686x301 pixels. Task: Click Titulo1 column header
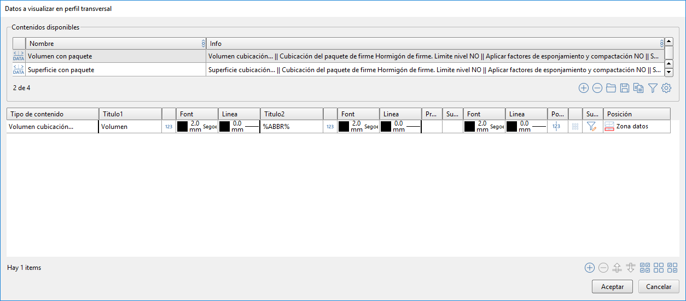tap(130, 114)
